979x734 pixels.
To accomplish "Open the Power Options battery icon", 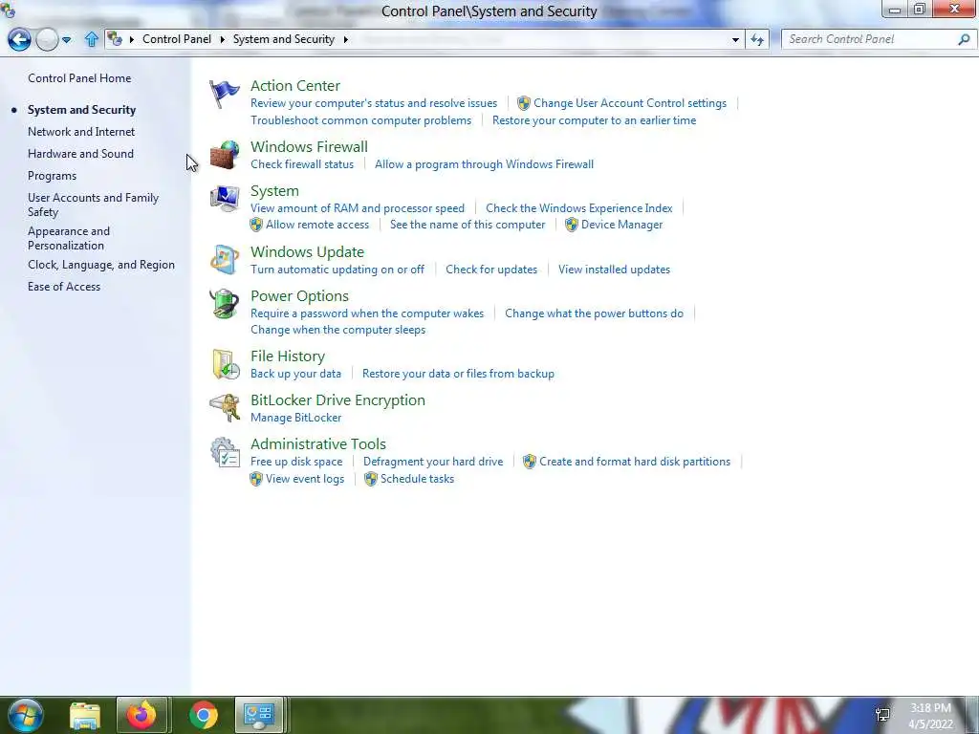I will click(x=224, y=304).
